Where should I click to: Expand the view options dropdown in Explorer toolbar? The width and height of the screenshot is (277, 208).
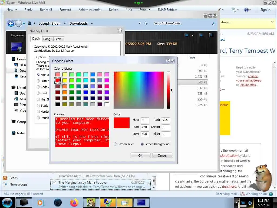click(x=192, y=35)
